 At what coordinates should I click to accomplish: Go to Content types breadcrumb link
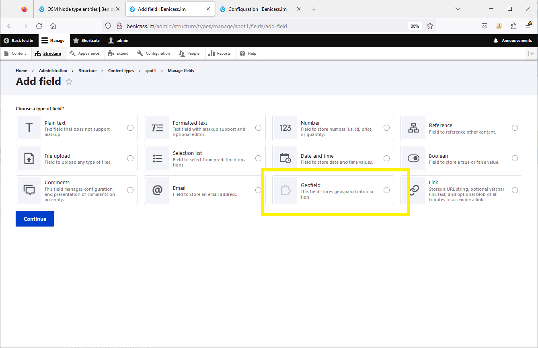[121, 71]
